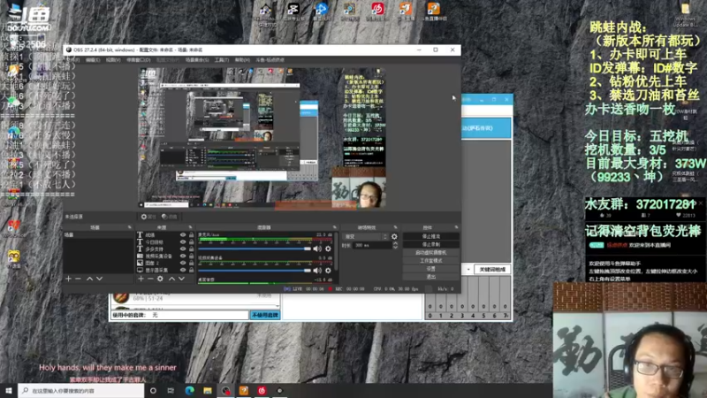Pop out the Controls dock with its corner icon
The image size is (707, 398).
pyautogui.click(x=456, y=227)
